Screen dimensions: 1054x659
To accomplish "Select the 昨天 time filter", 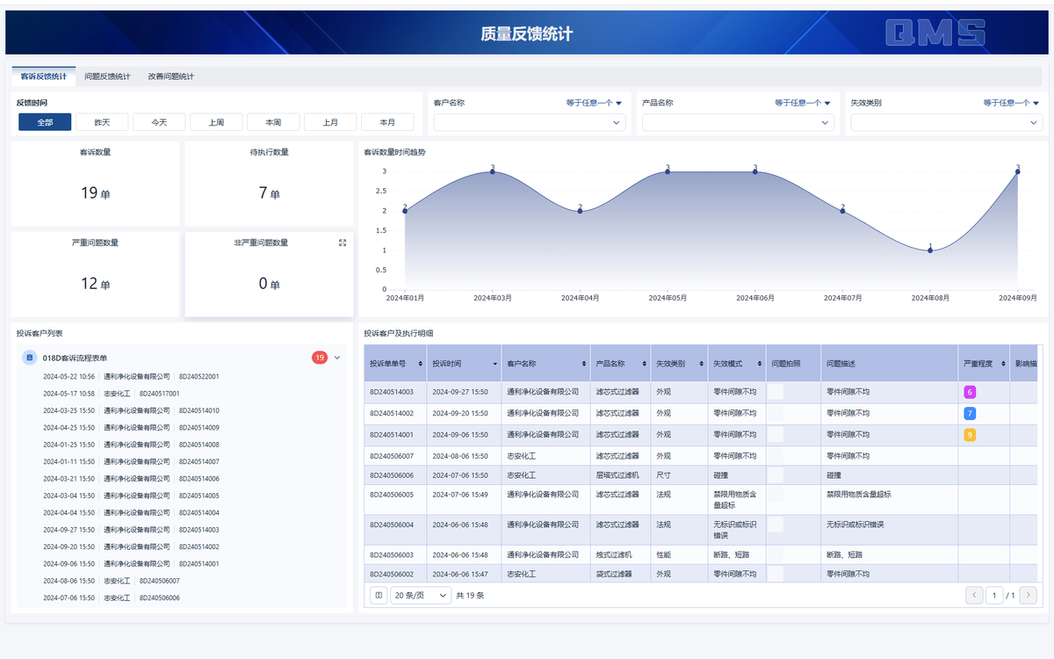I will (102, 122).
